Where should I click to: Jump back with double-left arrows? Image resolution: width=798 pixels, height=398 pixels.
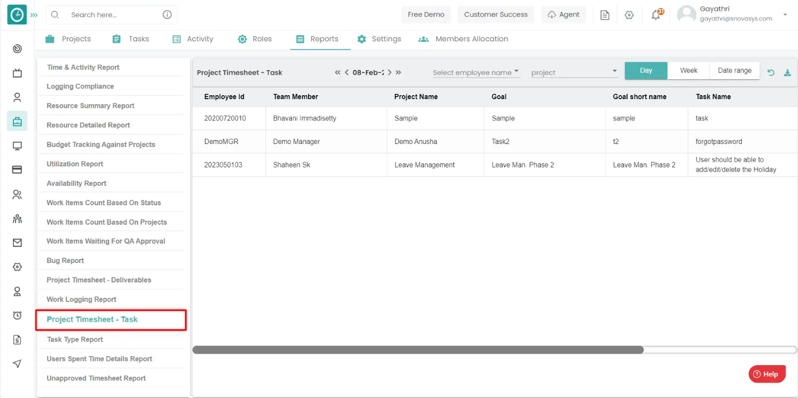coord(338,72)
